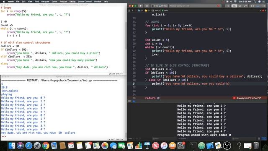Open the Product menu
Viewport: 268px width, 151px height.
[x=63, y=2]
